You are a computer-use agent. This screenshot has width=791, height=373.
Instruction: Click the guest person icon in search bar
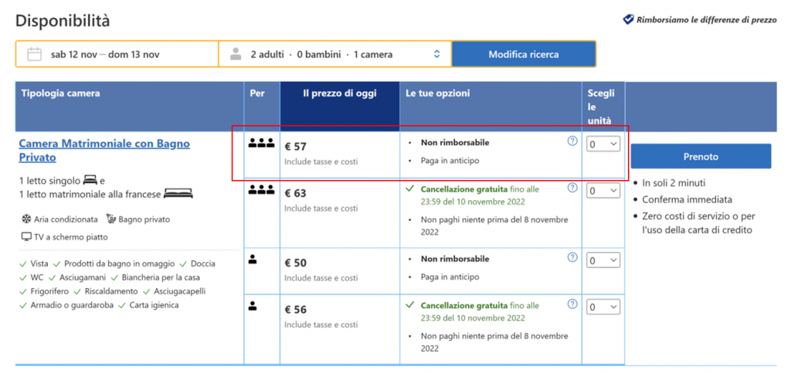pos(236,54)
